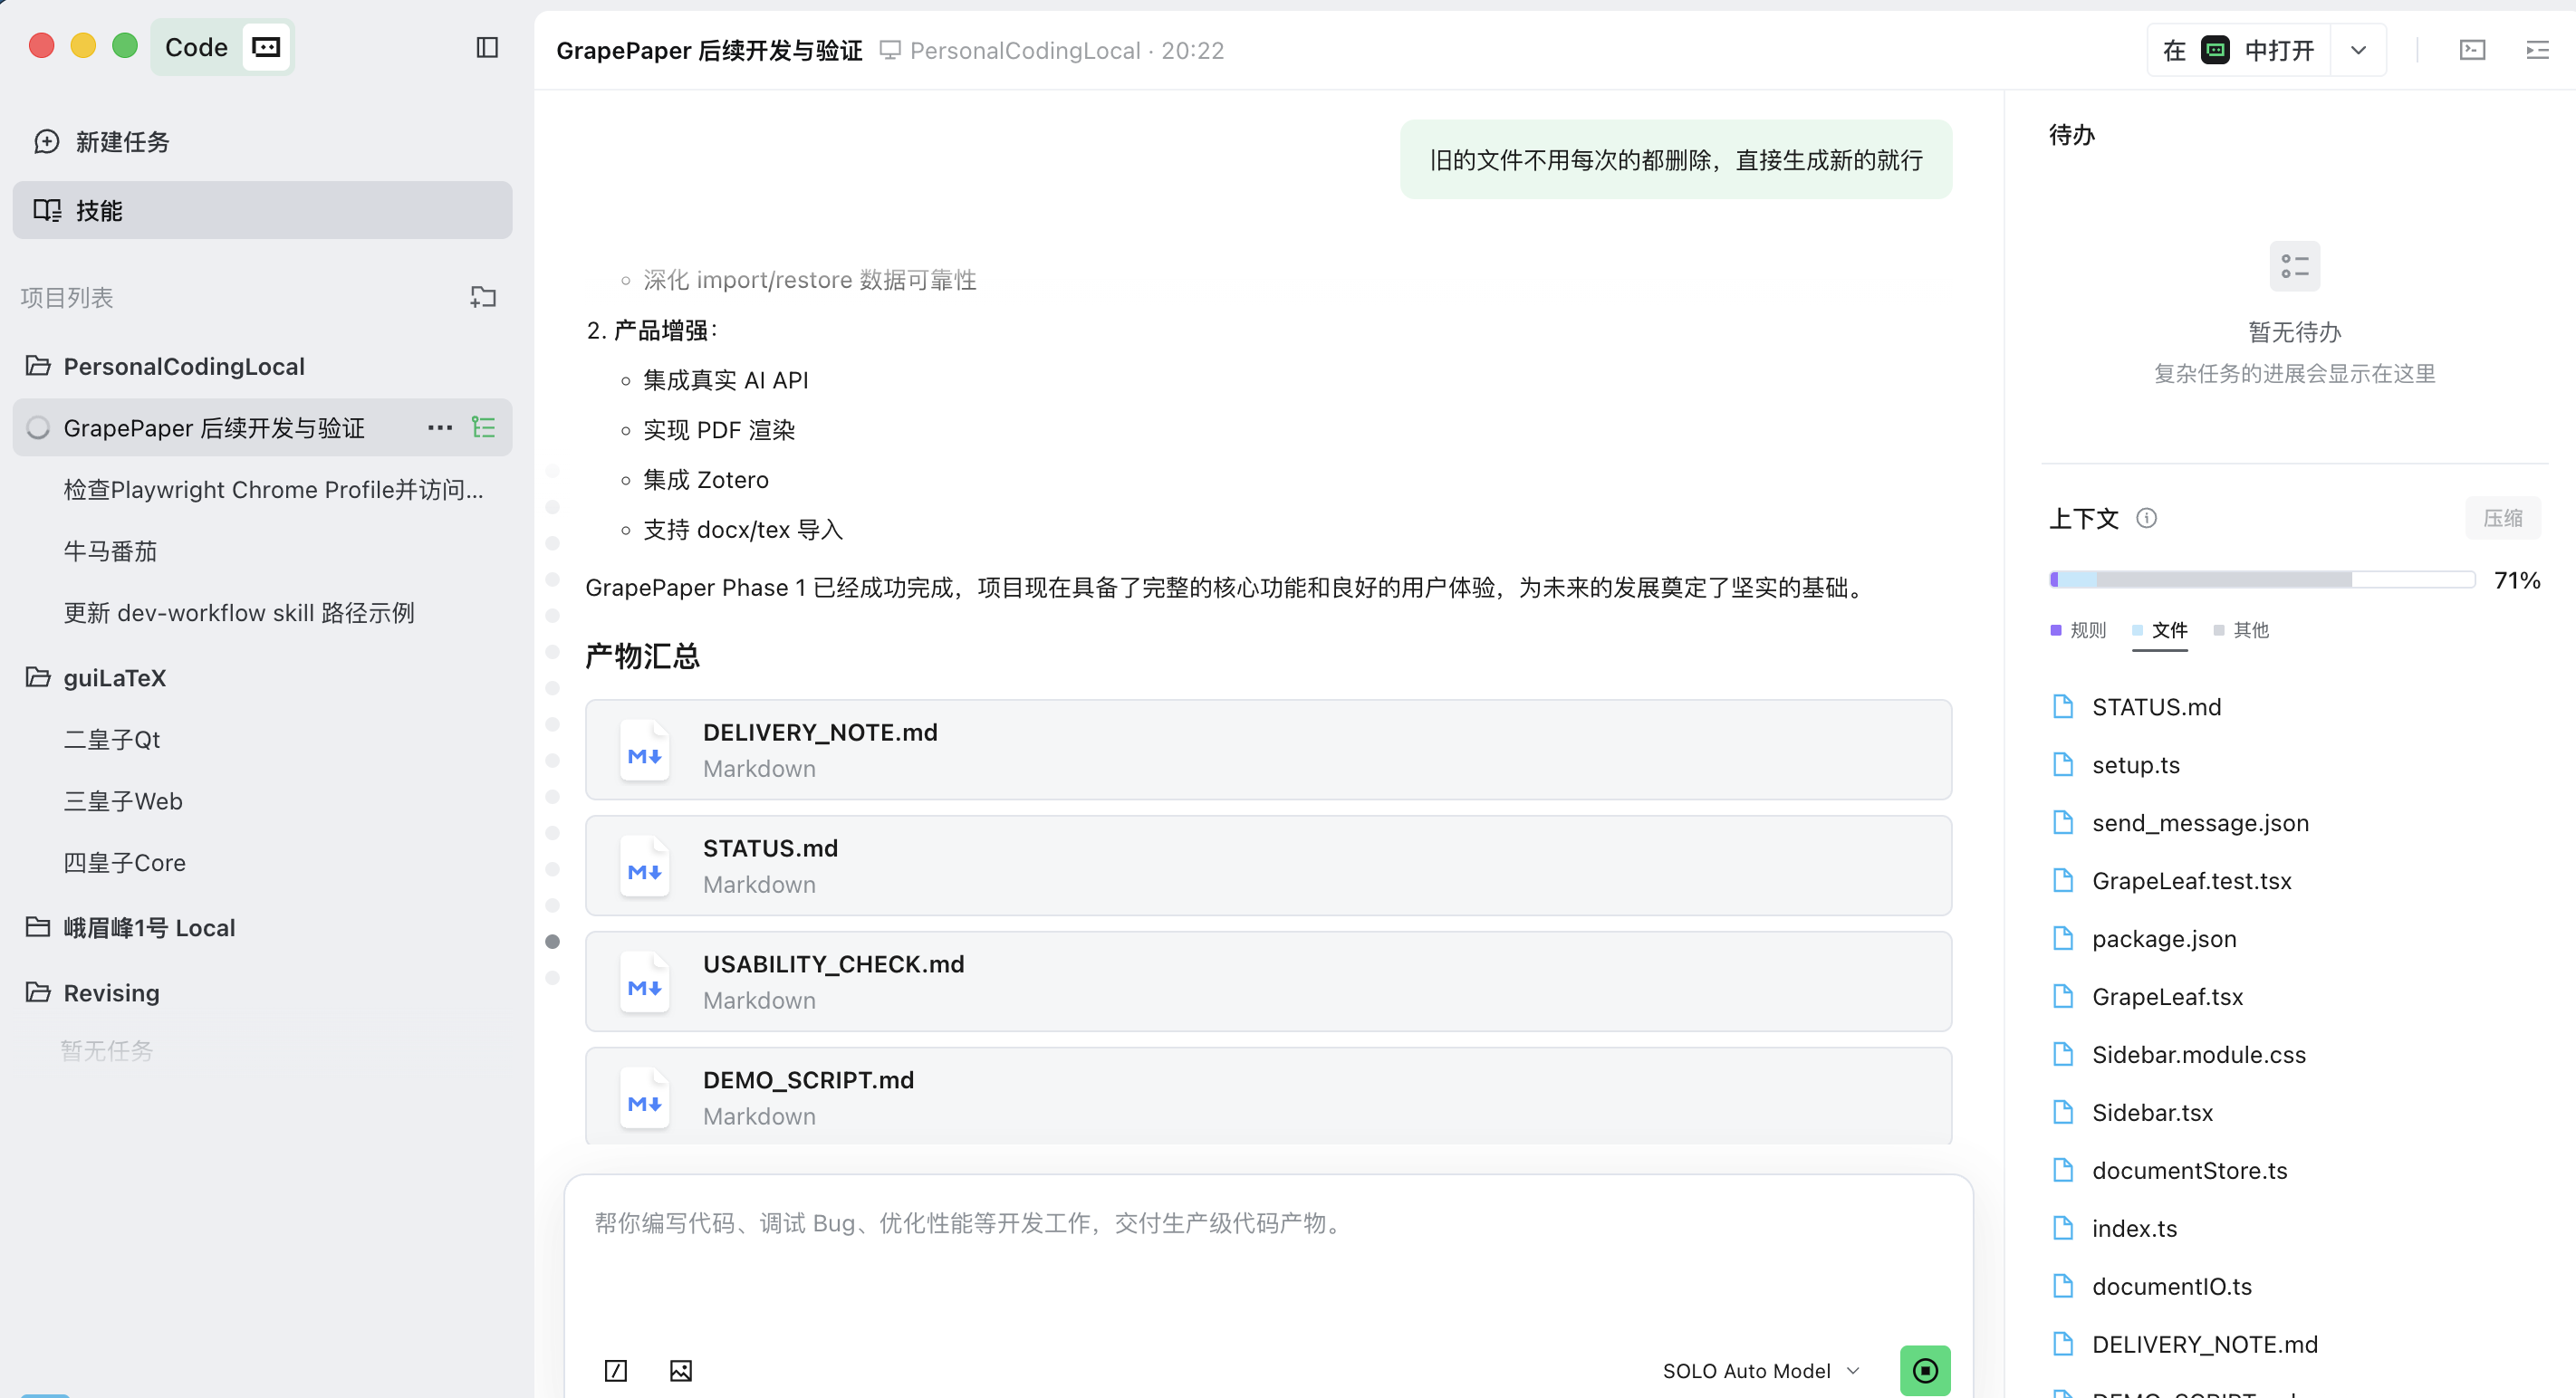
Task: Click the 压缩 compress button
Action: pyautogui.click(x=2502, y=518)
